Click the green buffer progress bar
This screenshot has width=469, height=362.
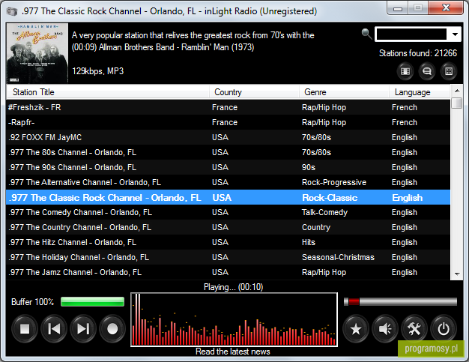coord(92,301)
